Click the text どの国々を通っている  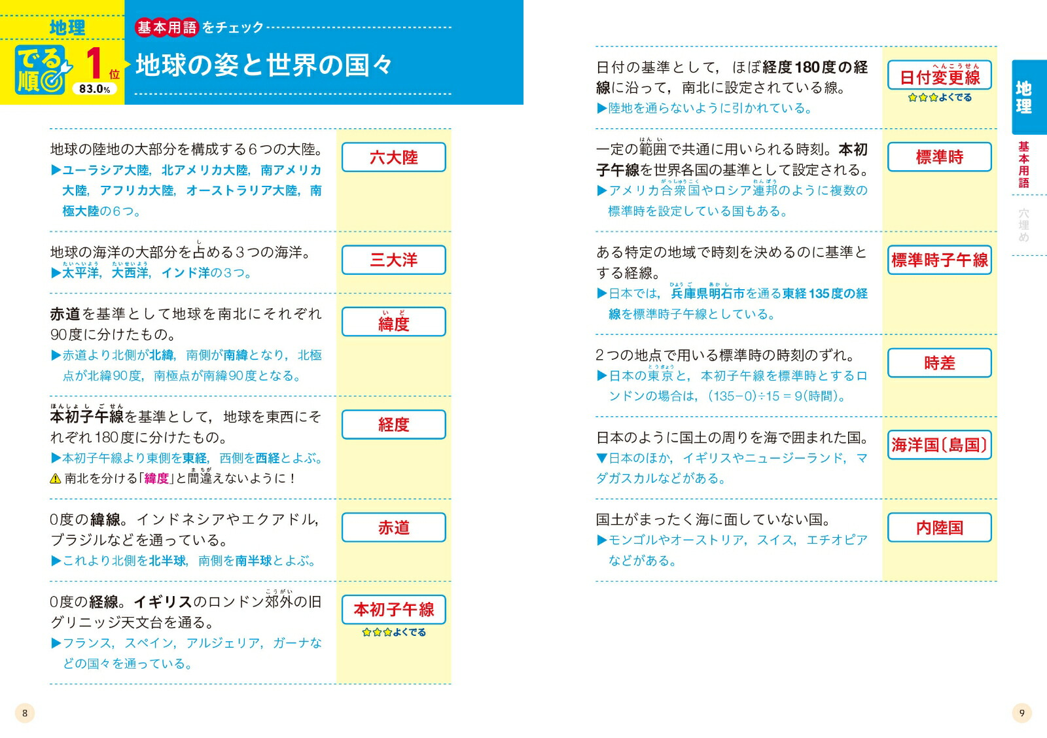coord(128,663)
